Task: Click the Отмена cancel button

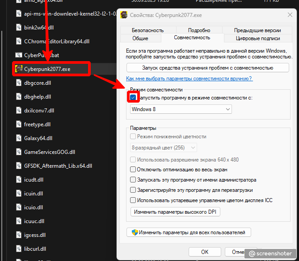Action: [x=240, y=252]
